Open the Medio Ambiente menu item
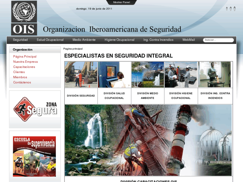The width and height of the screenshot is (243, 182). [84, 40]
